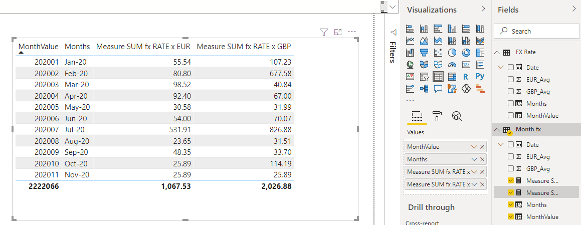581x225 pixels.
Task: Switch to the Fields well tab
Action: click(417, 116)
